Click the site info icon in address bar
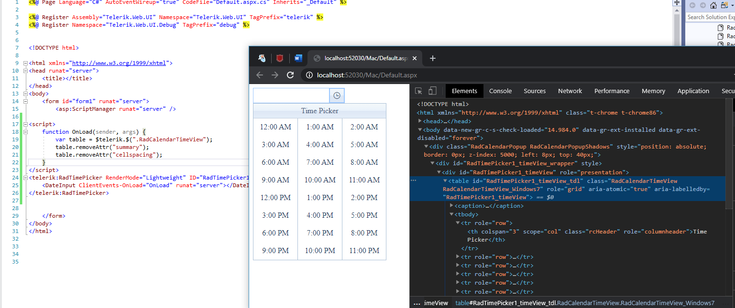The height and width of the screenshot is (308, 735). click(x=309, y=75)
